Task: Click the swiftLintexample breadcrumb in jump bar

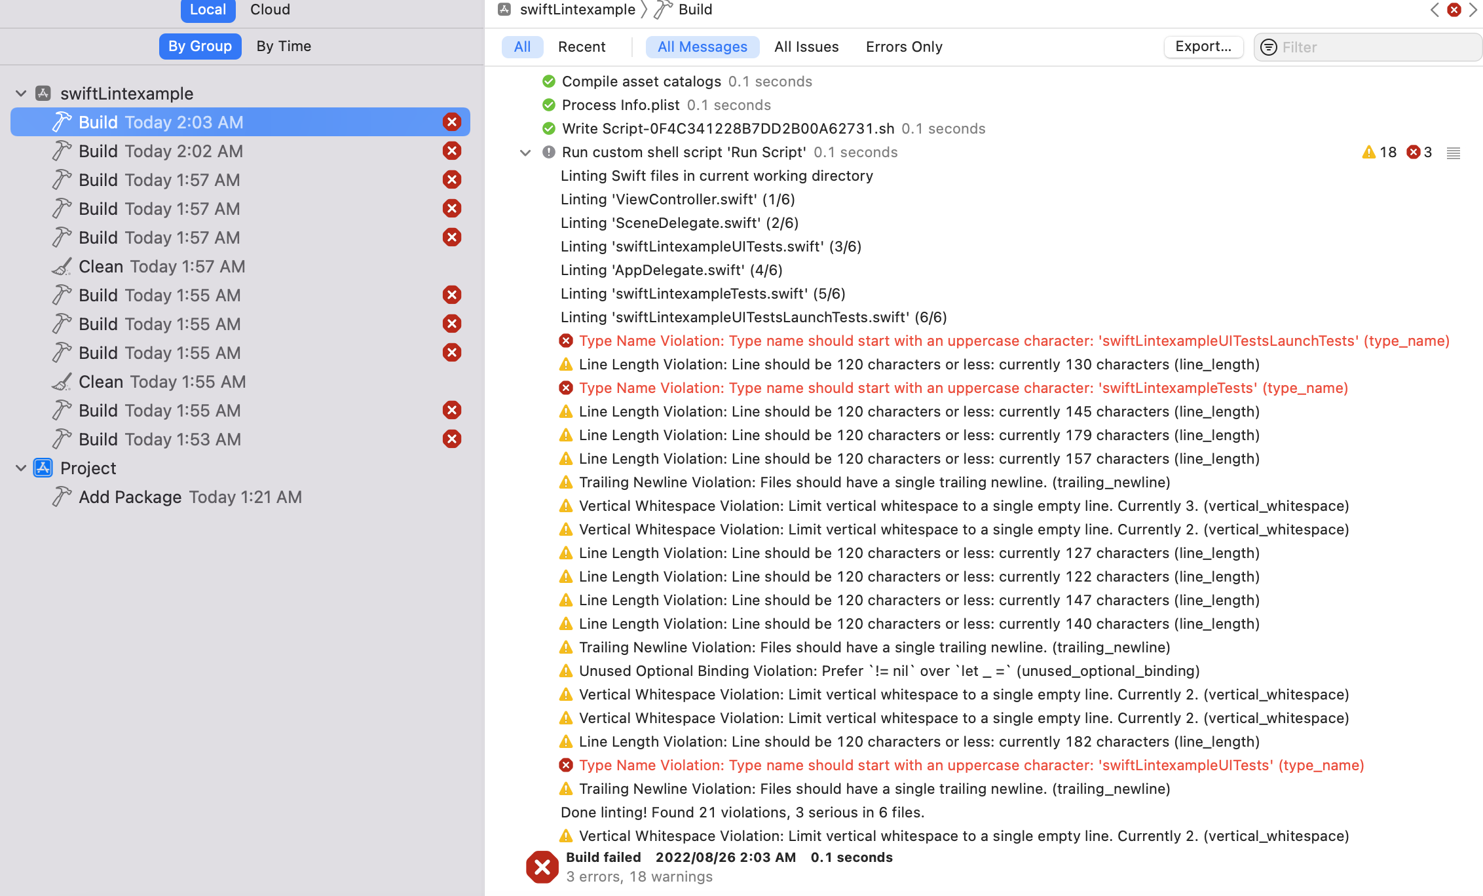Action: (x=577, y=10)
